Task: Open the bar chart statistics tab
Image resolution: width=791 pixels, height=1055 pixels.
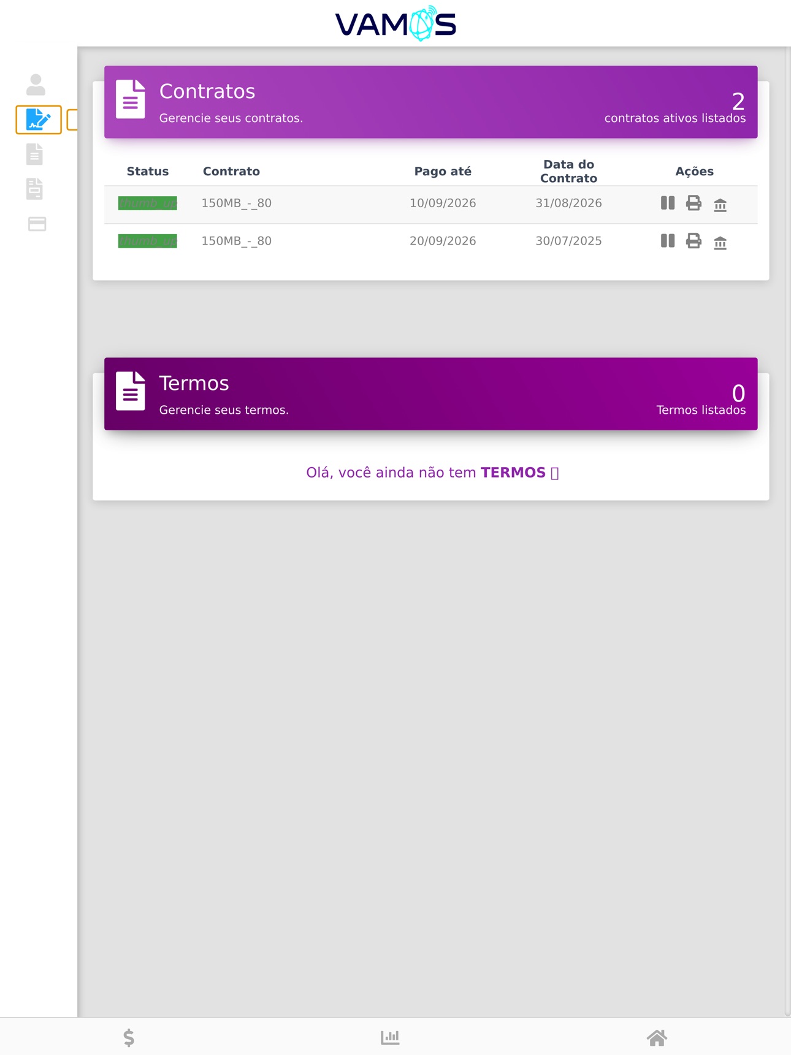Action: point(390,1037)
